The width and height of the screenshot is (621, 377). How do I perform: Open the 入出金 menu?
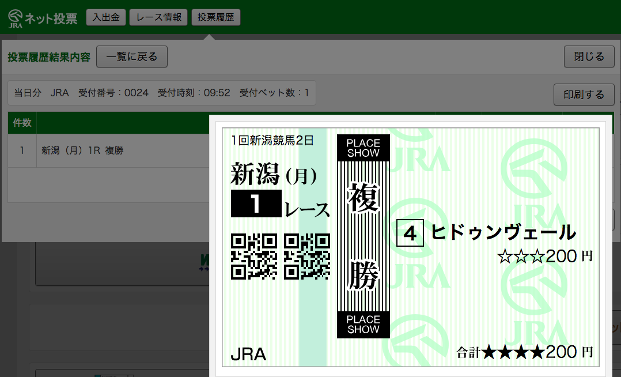pyautogui.click(x=106, y=17)
